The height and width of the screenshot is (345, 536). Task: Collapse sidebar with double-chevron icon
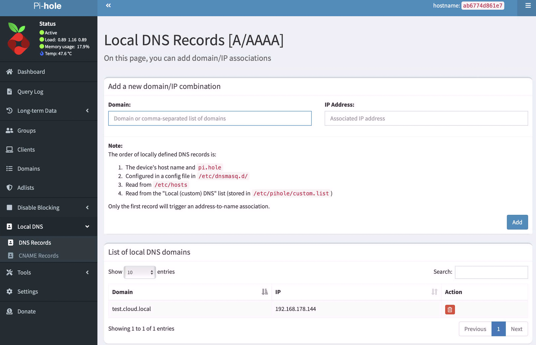point(108,5)
